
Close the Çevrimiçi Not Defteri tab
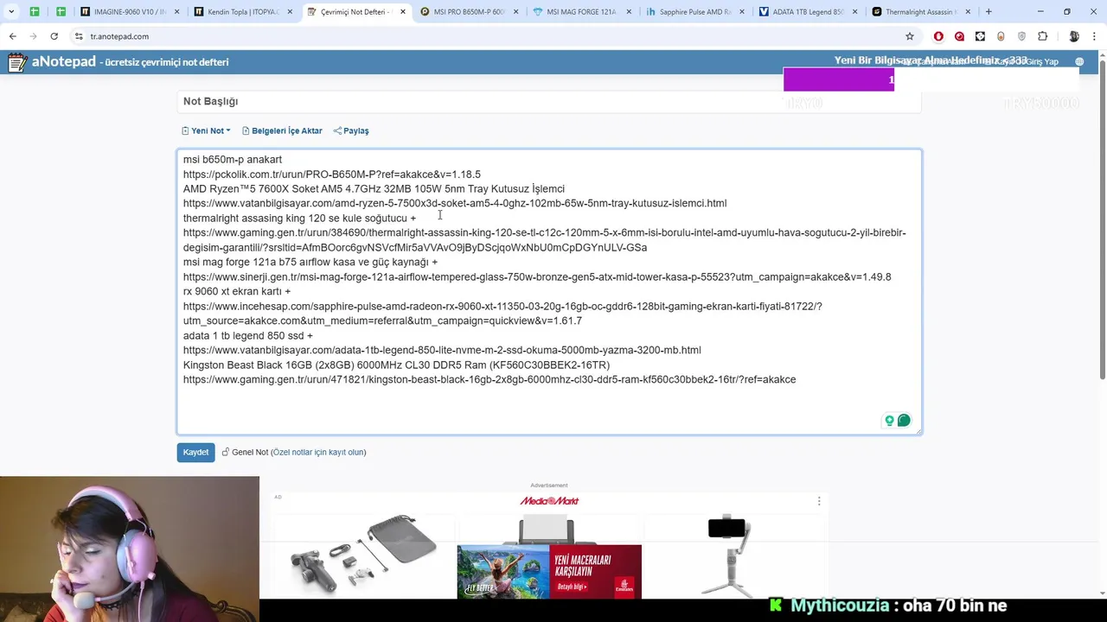tap(402, 12)
